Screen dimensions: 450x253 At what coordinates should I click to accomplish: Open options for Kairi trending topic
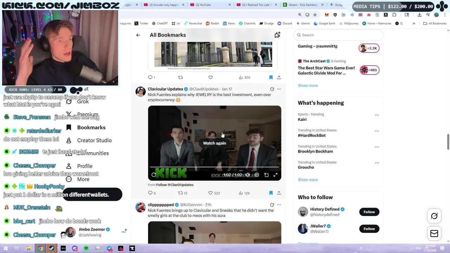tap(377, 115)
